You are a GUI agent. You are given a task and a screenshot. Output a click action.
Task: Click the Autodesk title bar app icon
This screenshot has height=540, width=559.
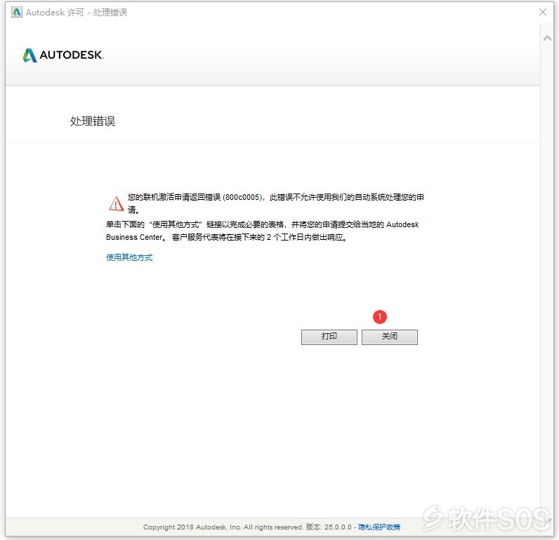16,12
